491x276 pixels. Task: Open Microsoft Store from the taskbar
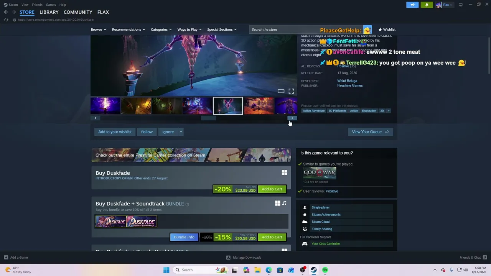coord(280,270)
